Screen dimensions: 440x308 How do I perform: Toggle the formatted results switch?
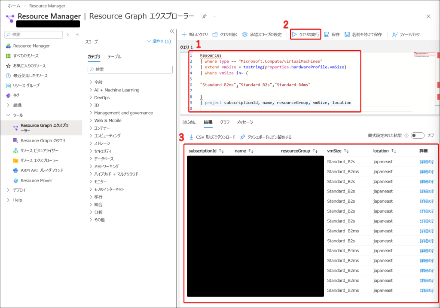pos(417,135)
